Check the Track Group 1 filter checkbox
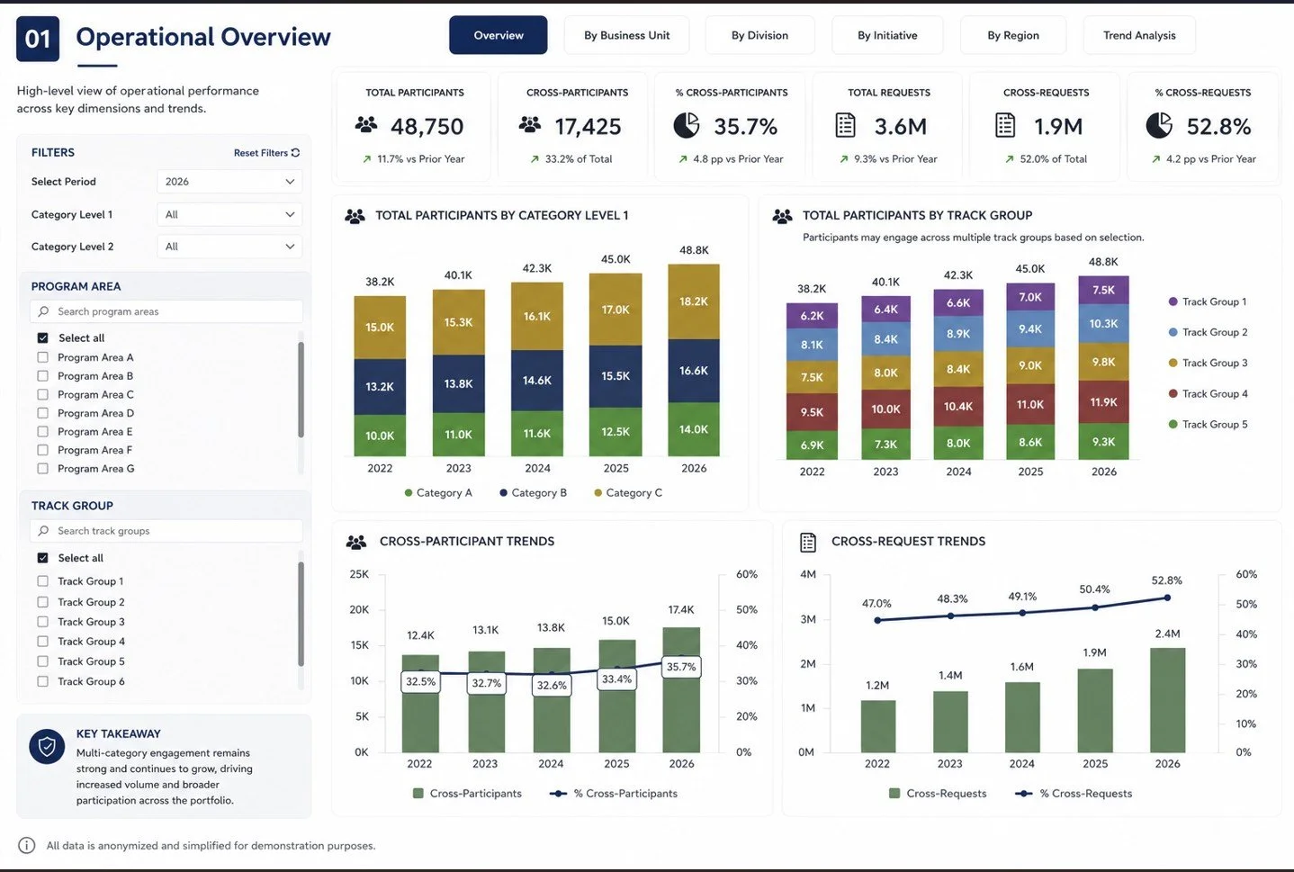The image size is (1294, 872). [42, 581]
